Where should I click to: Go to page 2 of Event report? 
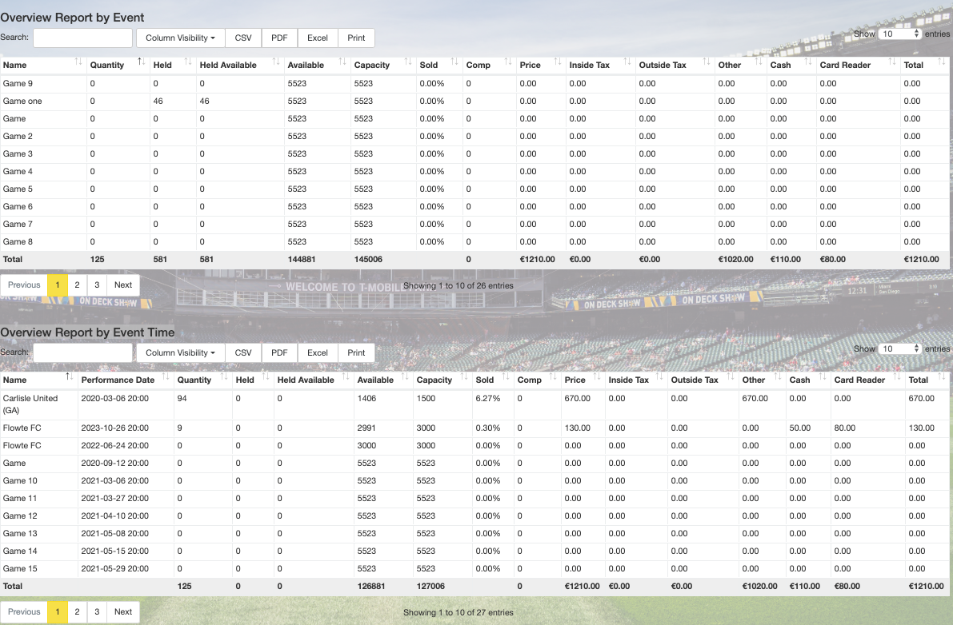[x=77, y=285]
